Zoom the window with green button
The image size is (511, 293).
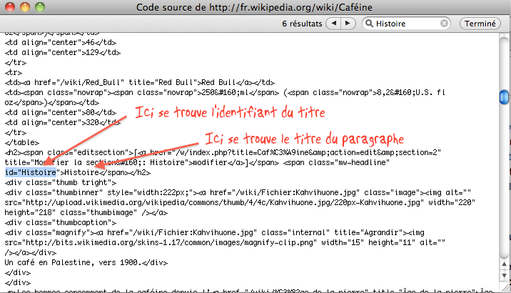coord(38,7)
